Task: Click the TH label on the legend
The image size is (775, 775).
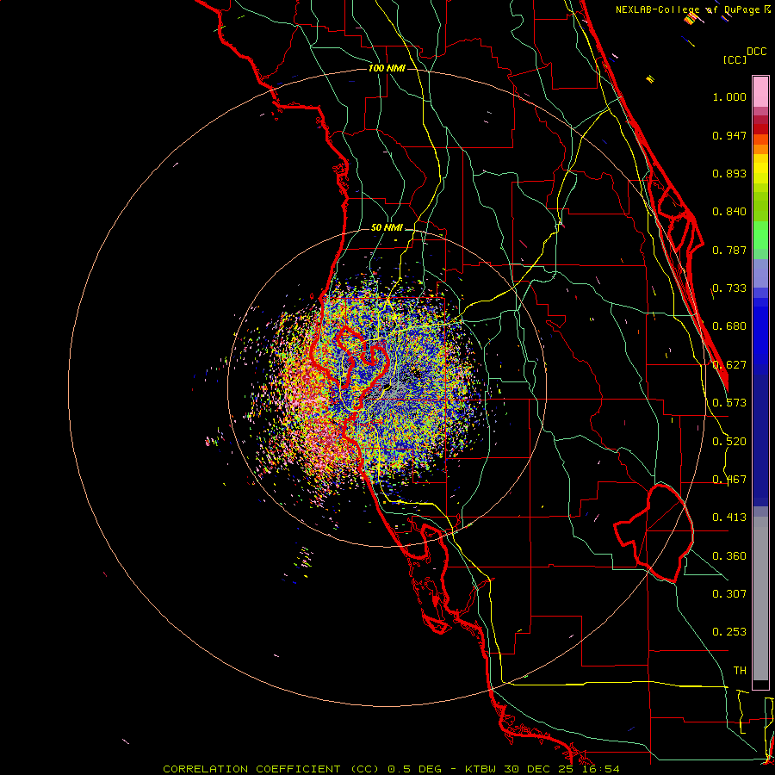Action: (740, 671)
